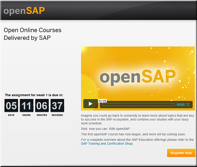The image size is (197, 167).
Task: Click the countdown seconds value 37
Action: (x=57, y=105)
